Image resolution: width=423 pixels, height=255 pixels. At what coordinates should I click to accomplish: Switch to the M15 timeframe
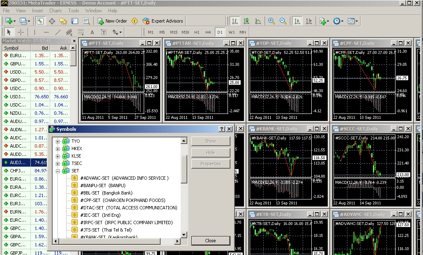(174, 32)
